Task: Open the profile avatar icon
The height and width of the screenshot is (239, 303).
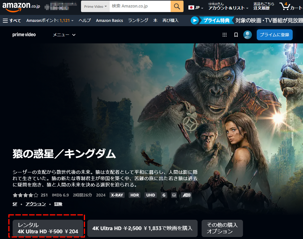Action: (x=247, y=34)
